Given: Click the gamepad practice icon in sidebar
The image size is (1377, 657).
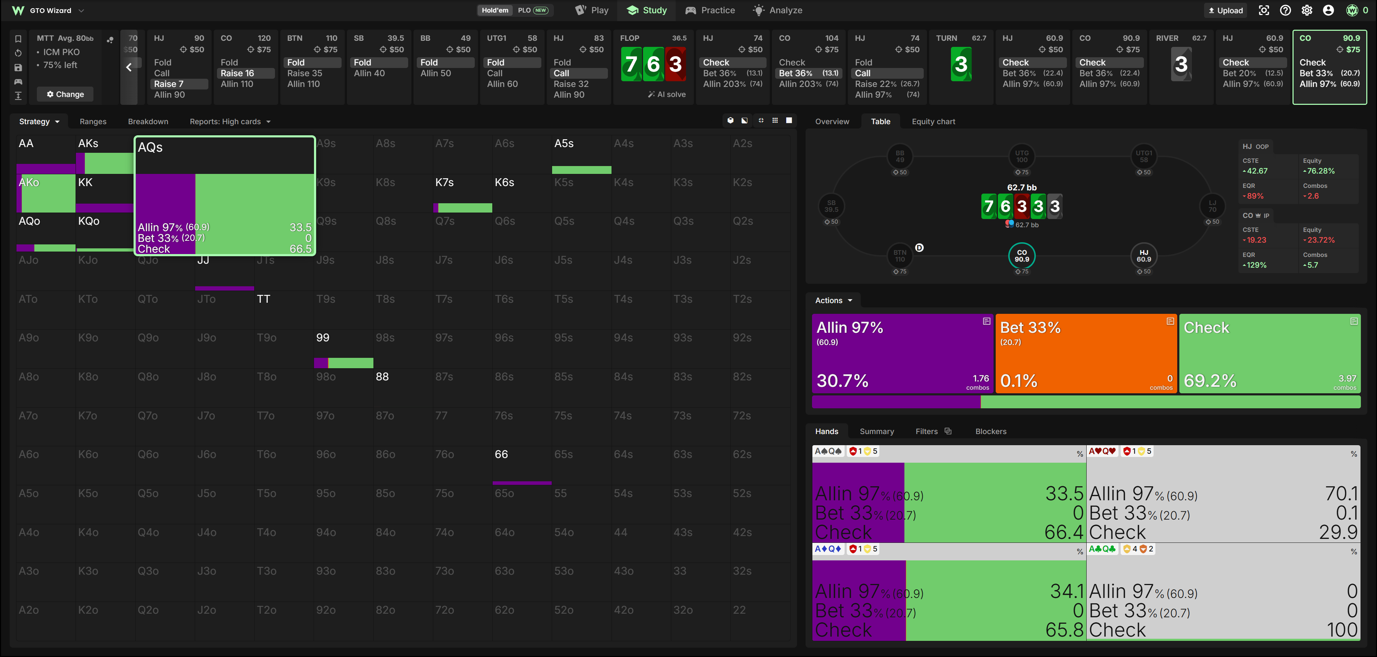Looking at the screenshot, I should click(18, 82).
